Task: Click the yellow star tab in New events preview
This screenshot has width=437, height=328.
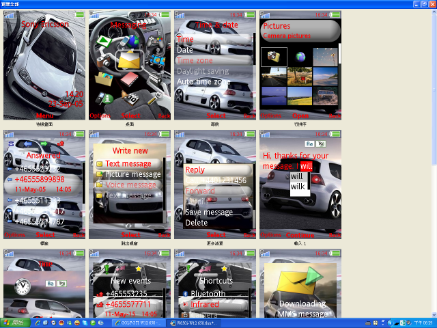Action: (138, 269)
